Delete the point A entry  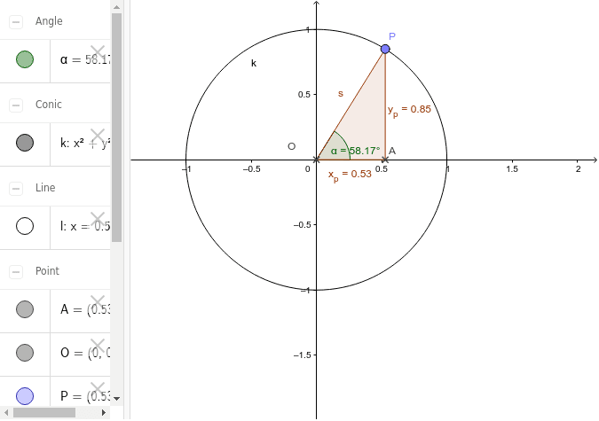click(98, 301)
